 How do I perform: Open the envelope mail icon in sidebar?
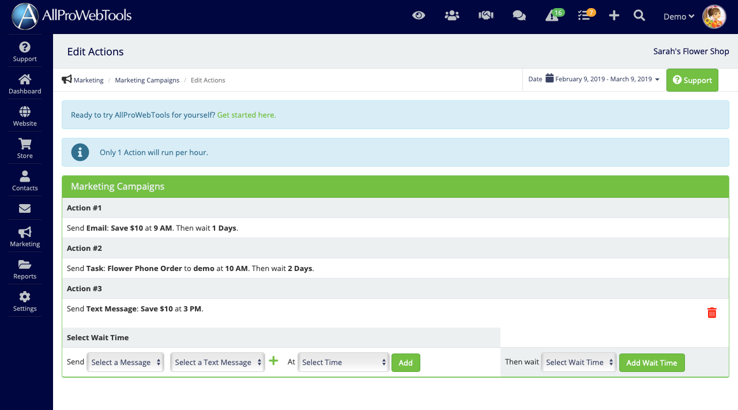coord(25,208)
